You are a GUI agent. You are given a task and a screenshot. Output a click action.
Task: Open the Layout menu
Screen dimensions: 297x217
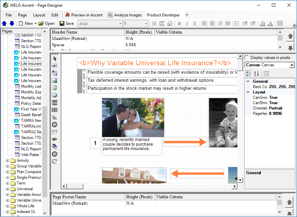(x=39, y=15)
